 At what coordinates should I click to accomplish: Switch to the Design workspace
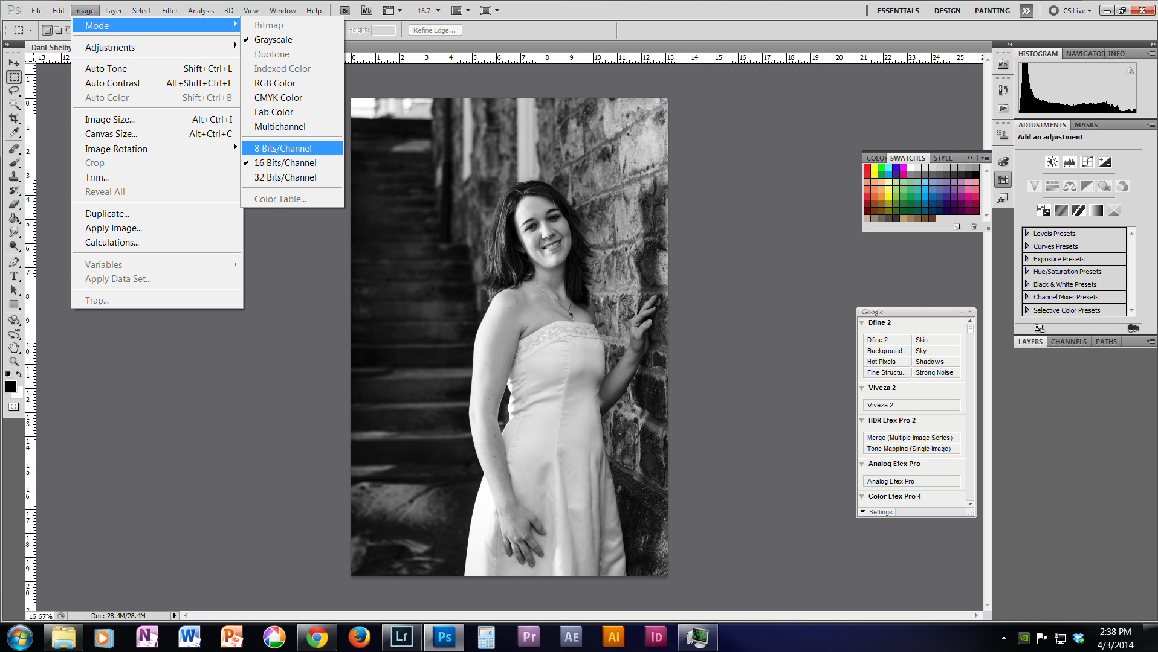coord(947,11)
